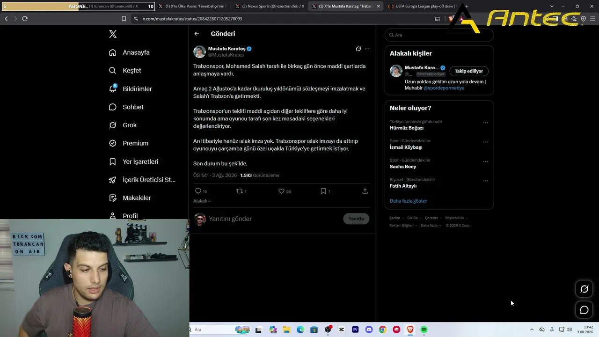Screen dimensions: 599x337
Task: Share the tweet
Action: pos(365,191)
